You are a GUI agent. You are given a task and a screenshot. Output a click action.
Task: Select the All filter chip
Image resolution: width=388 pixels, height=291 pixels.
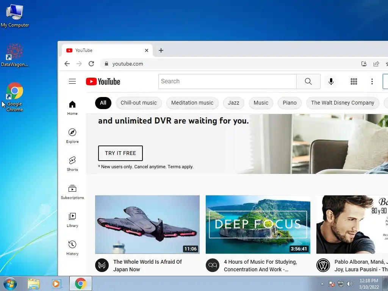pos(103,103)
